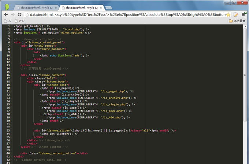
Task: Click the ishome_content closing comment line 38
Action: click(49, 147)
